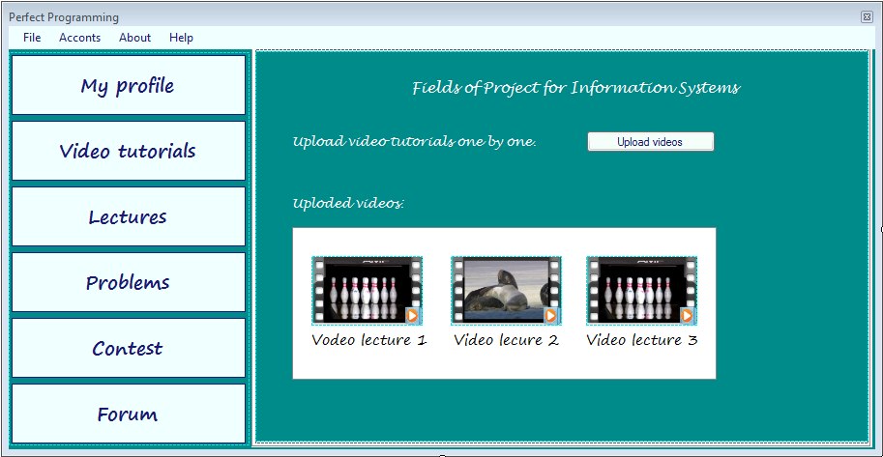Viewport: 883px width, 457px height.
Task: Open the File menu
Action: tap(32, 38)
